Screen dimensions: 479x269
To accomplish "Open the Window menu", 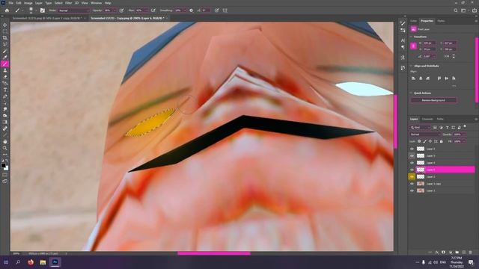I will click(x=96, y=3).
